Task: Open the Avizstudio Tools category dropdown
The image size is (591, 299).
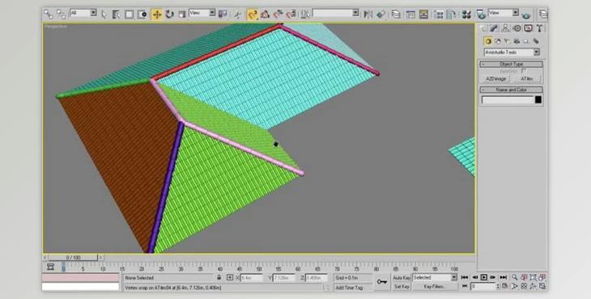Action: tap(512, 53)
